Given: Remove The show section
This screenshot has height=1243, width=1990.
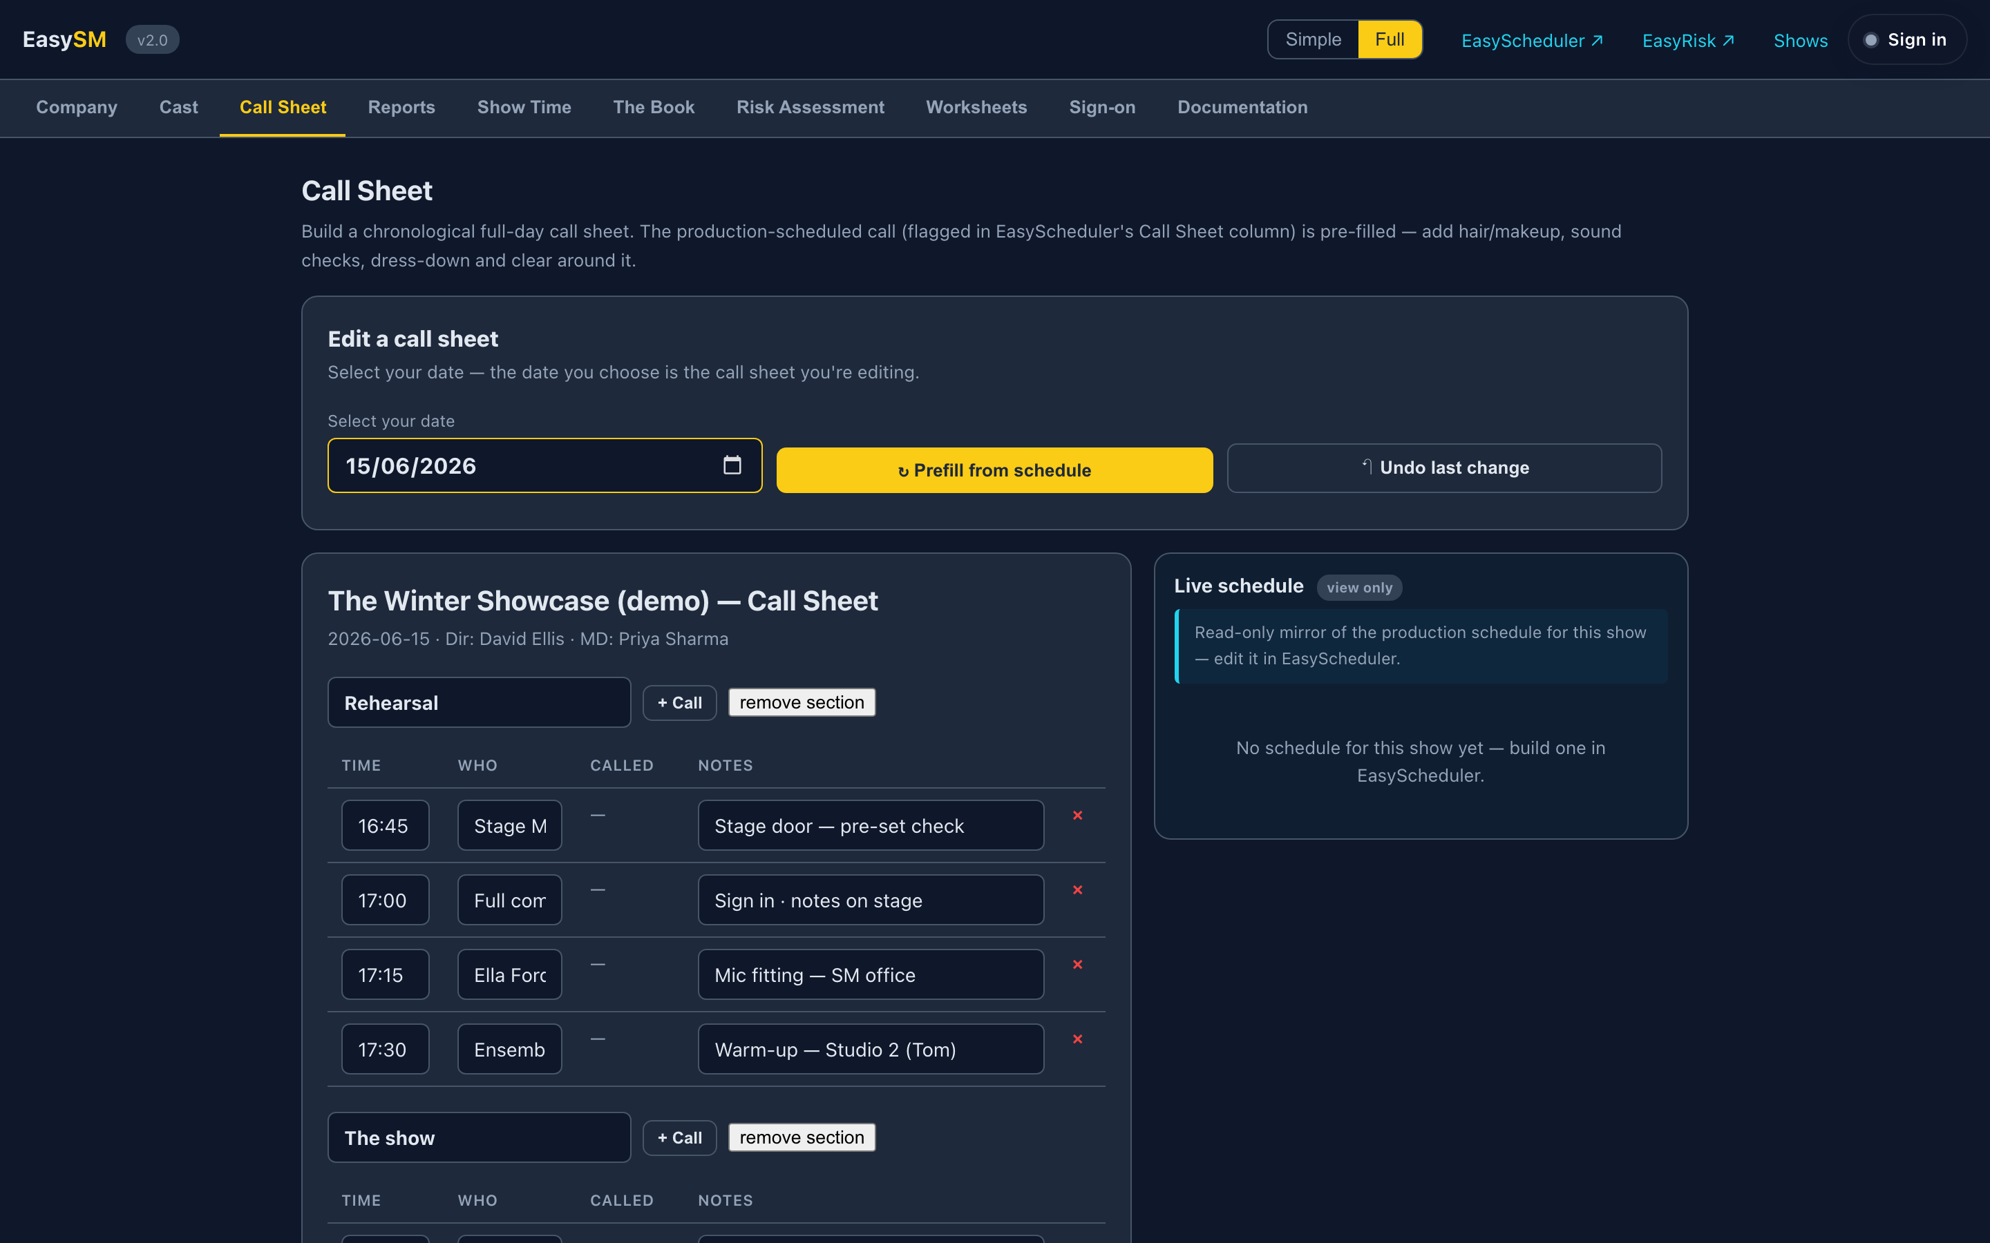Looking at the screenshot, I should click(x=802, y=1137).
